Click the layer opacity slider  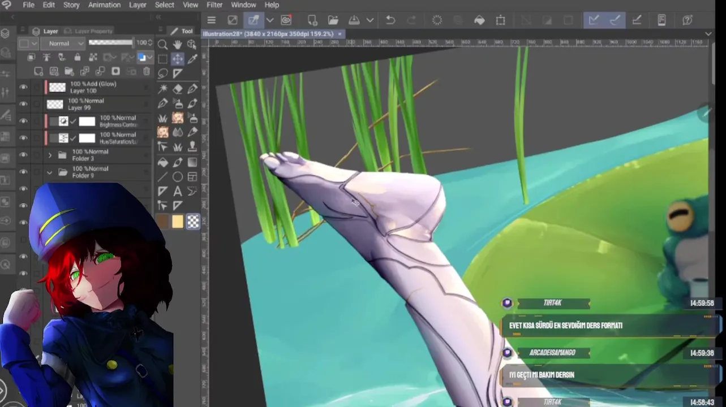(x=111, y=42)
